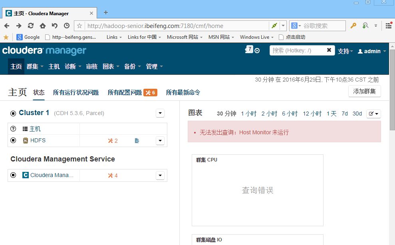Click the browser URL address field
The width and height of the screenshot is (395, 245).
coord(177,26)
